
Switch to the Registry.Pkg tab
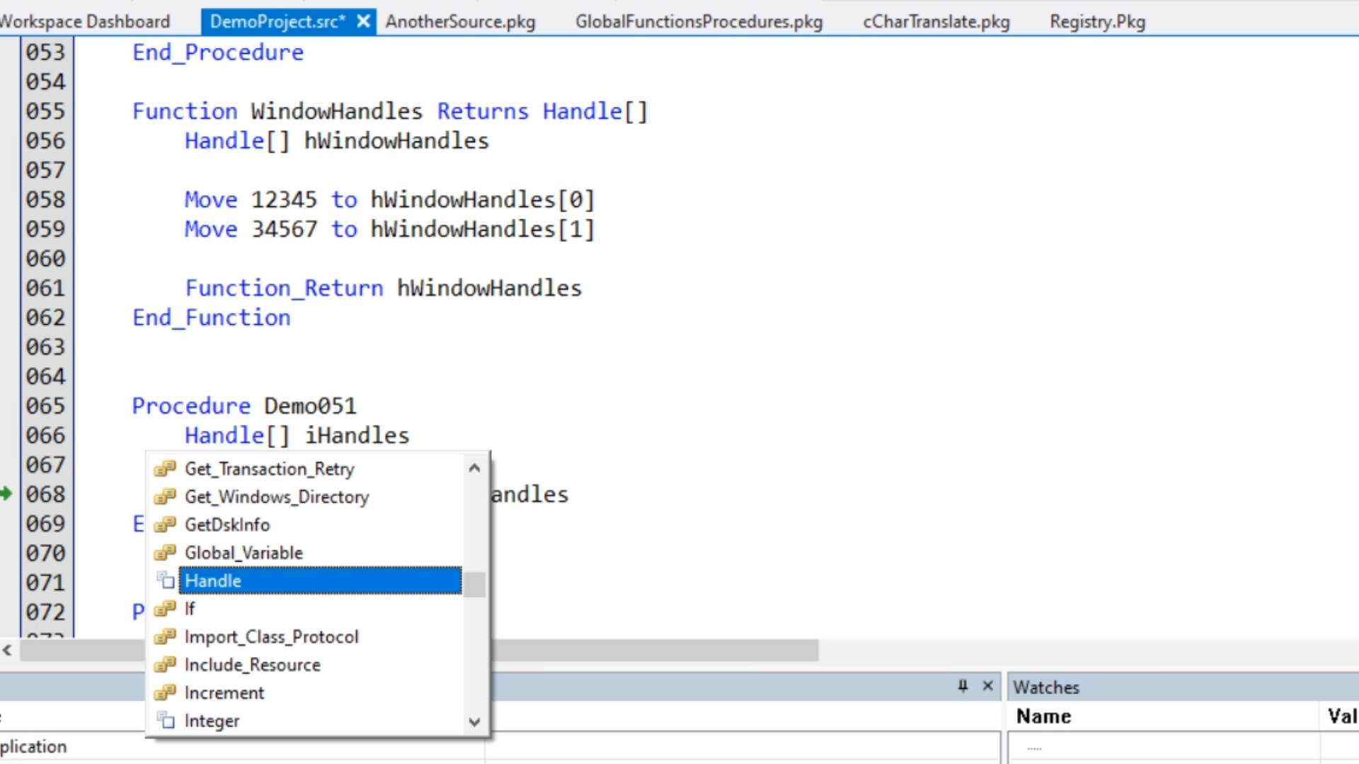pyautogui.click(x=1097, y=21)
